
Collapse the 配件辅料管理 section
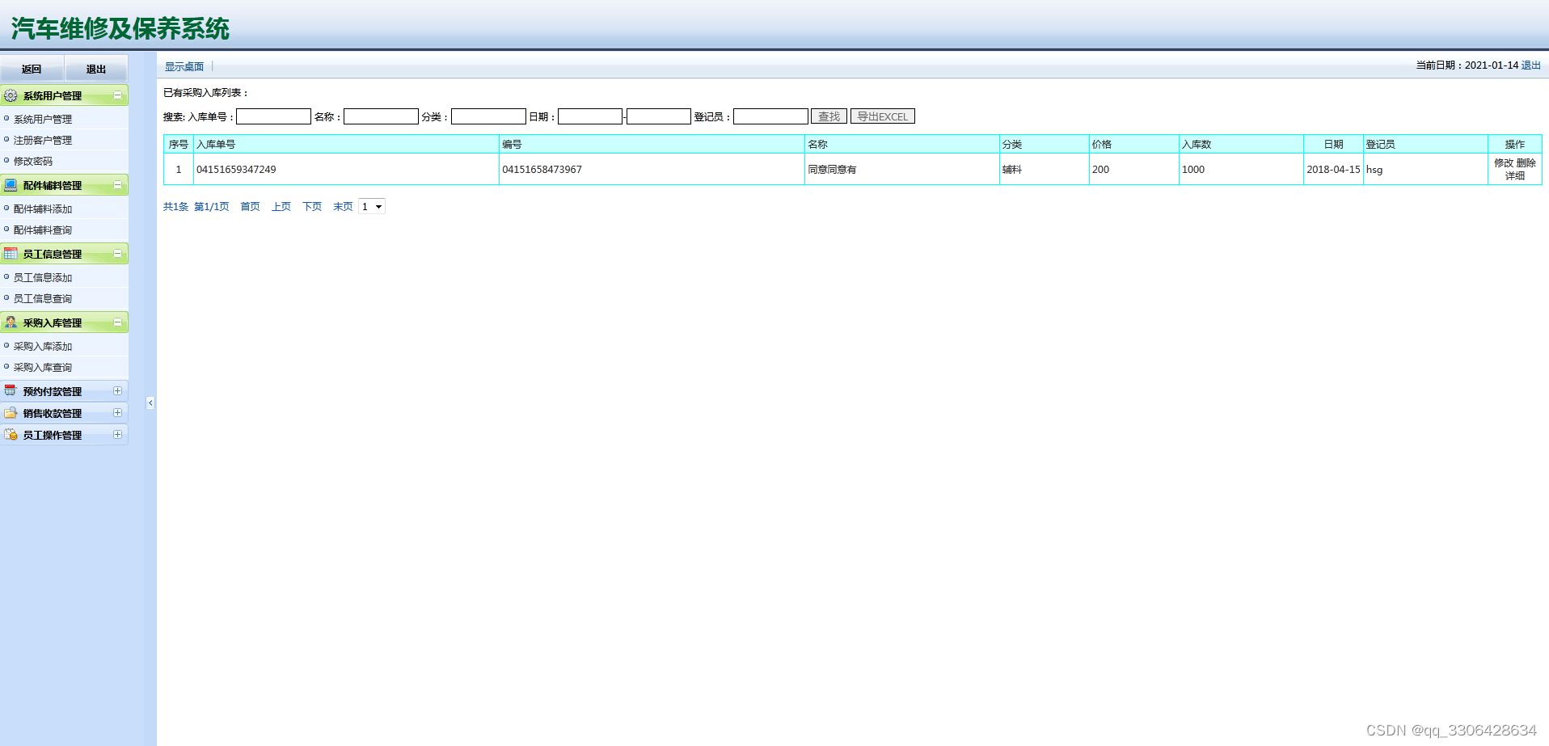pos(117,185)
